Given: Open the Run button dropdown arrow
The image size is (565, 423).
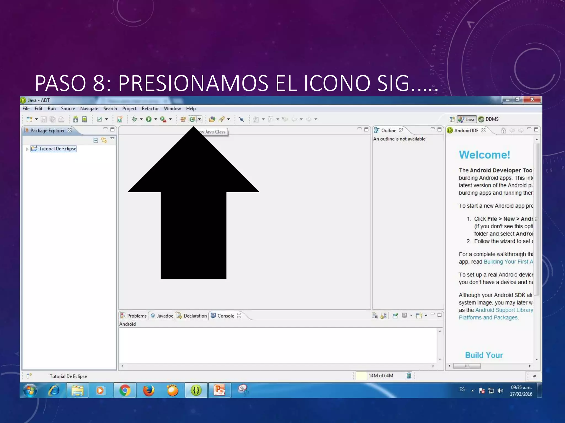Looking at the screenshot, I should (156, 119).
